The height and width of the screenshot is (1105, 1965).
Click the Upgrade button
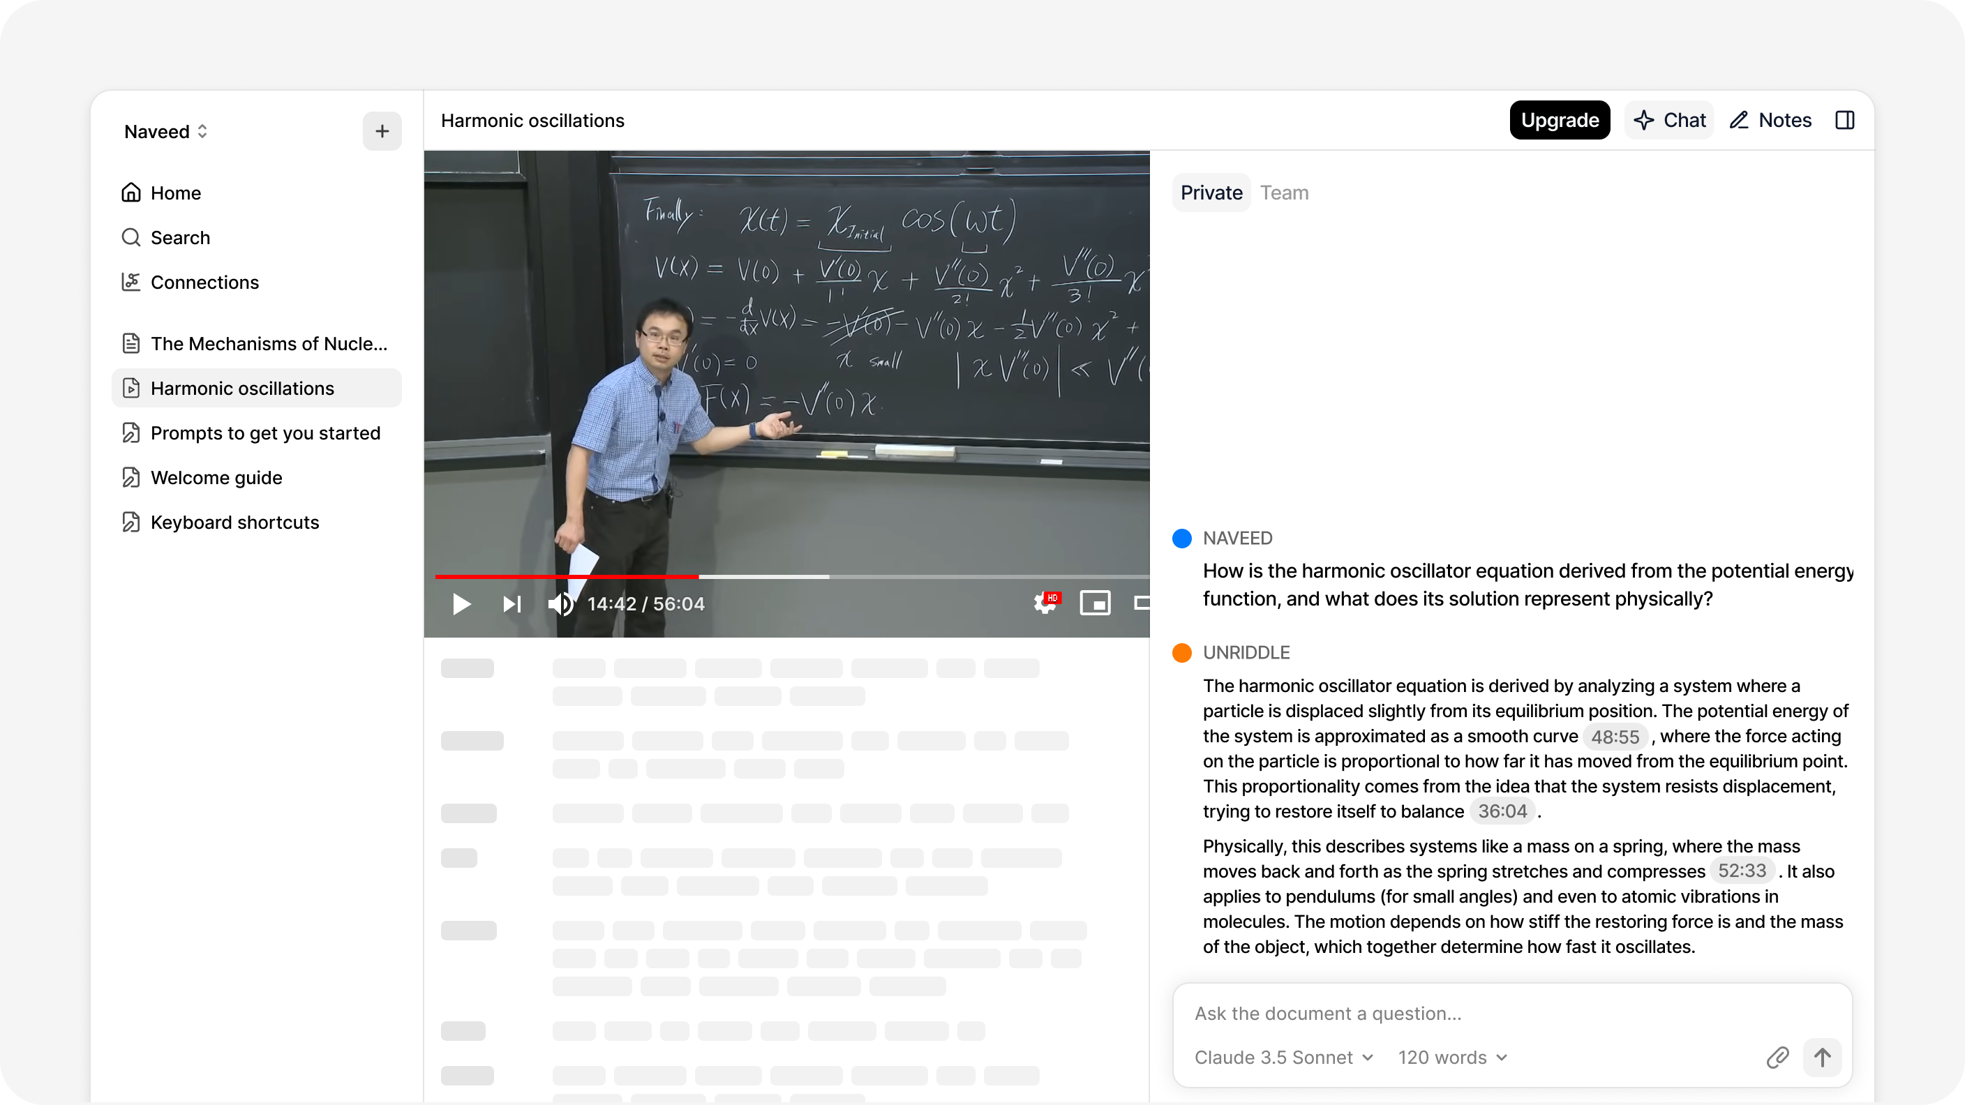(x=1559, y=120)
